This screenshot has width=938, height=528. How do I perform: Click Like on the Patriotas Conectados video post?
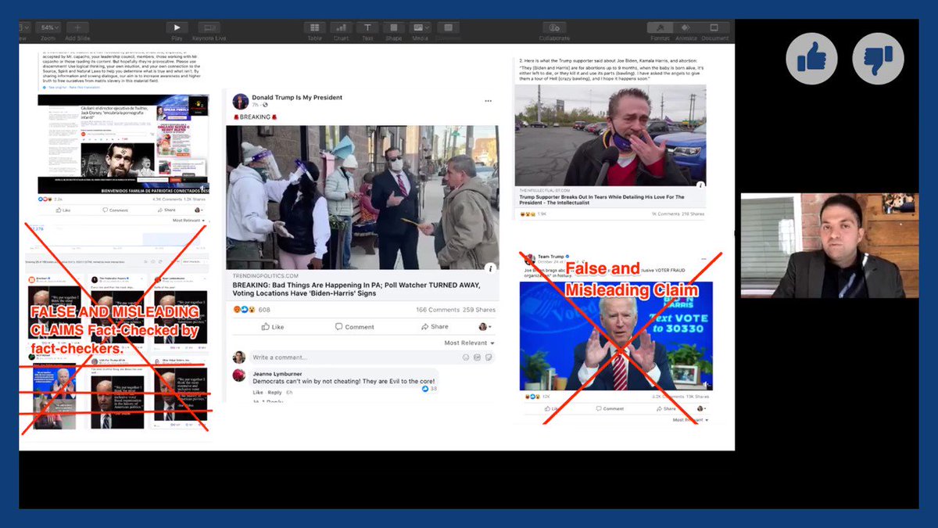[x=62, y=210]
